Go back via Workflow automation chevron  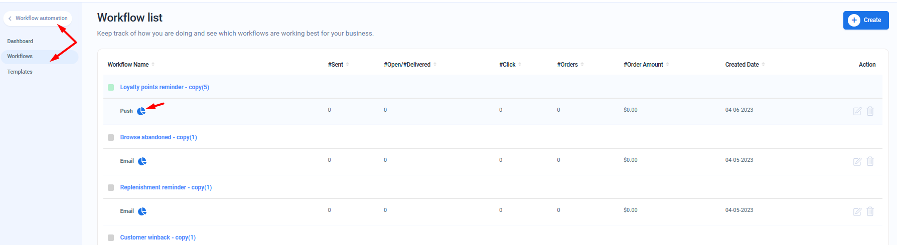click(10, 19)
